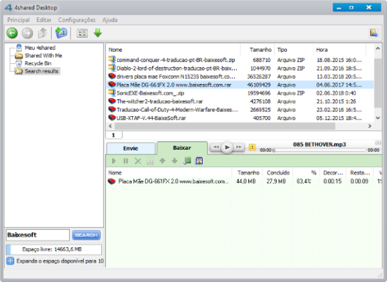The image size is (387, 282).
Task: Click the plus icon beside Expanda o espaço
Action: 10,261
